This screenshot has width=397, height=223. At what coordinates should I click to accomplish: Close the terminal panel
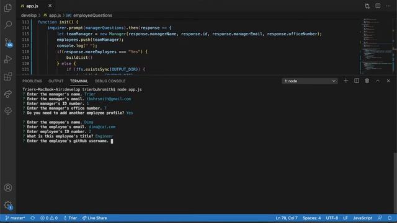pyautogui.click(x=388, y=81)
